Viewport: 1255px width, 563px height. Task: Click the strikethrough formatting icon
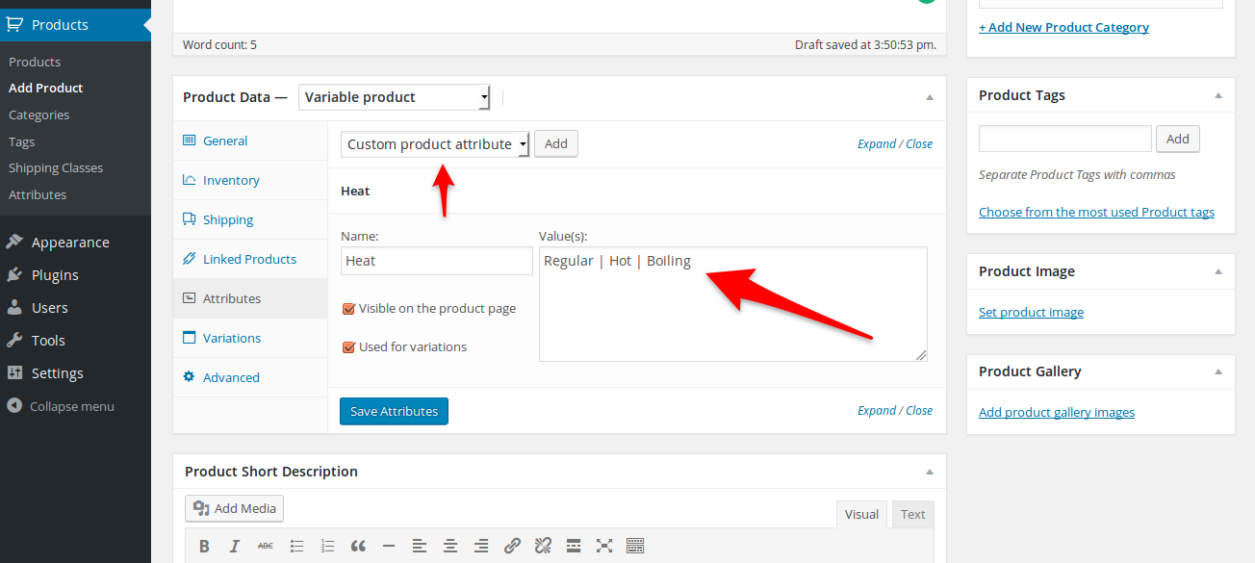266,546
